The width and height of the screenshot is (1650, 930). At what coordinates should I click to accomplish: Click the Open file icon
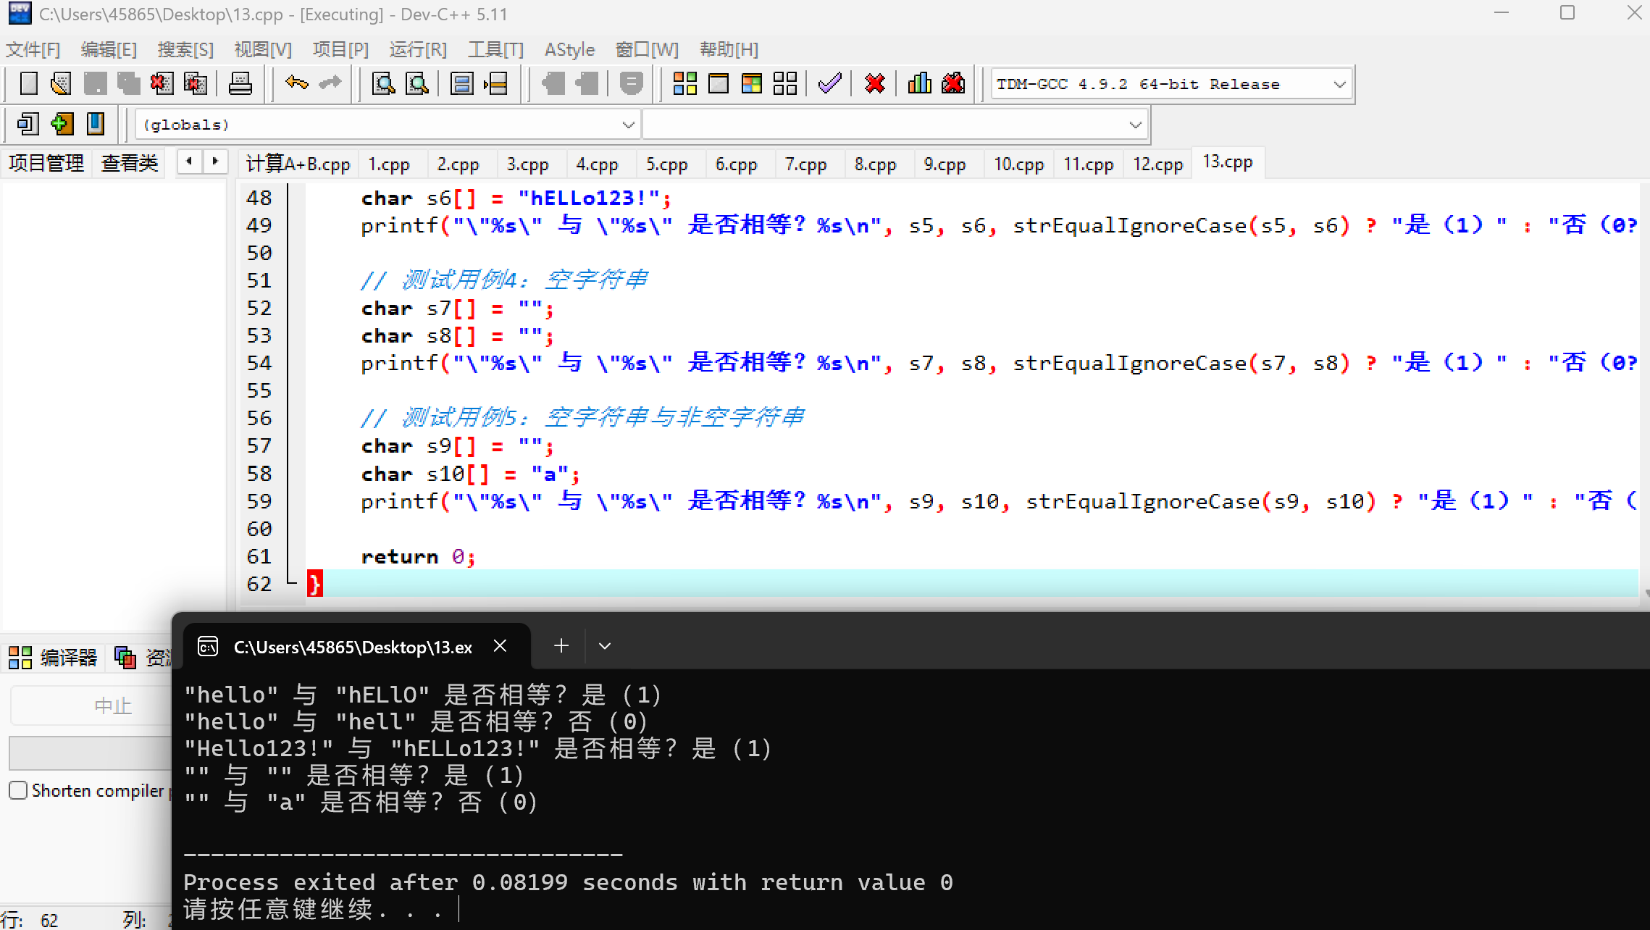61,84
